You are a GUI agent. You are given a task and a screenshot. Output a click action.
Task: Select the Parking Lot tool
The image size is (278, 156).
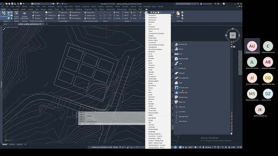tap(180, 68)
